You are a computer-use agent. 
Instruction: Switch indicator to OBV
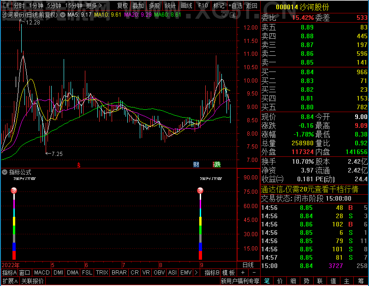point(159,273)
